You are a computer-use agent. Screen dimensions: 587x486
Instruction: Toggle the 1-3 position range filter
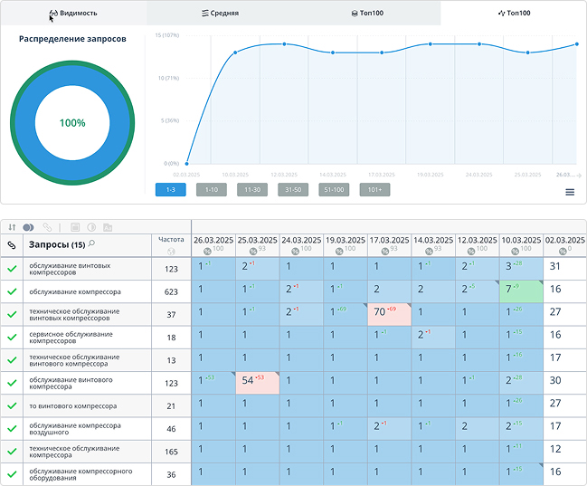170,190
